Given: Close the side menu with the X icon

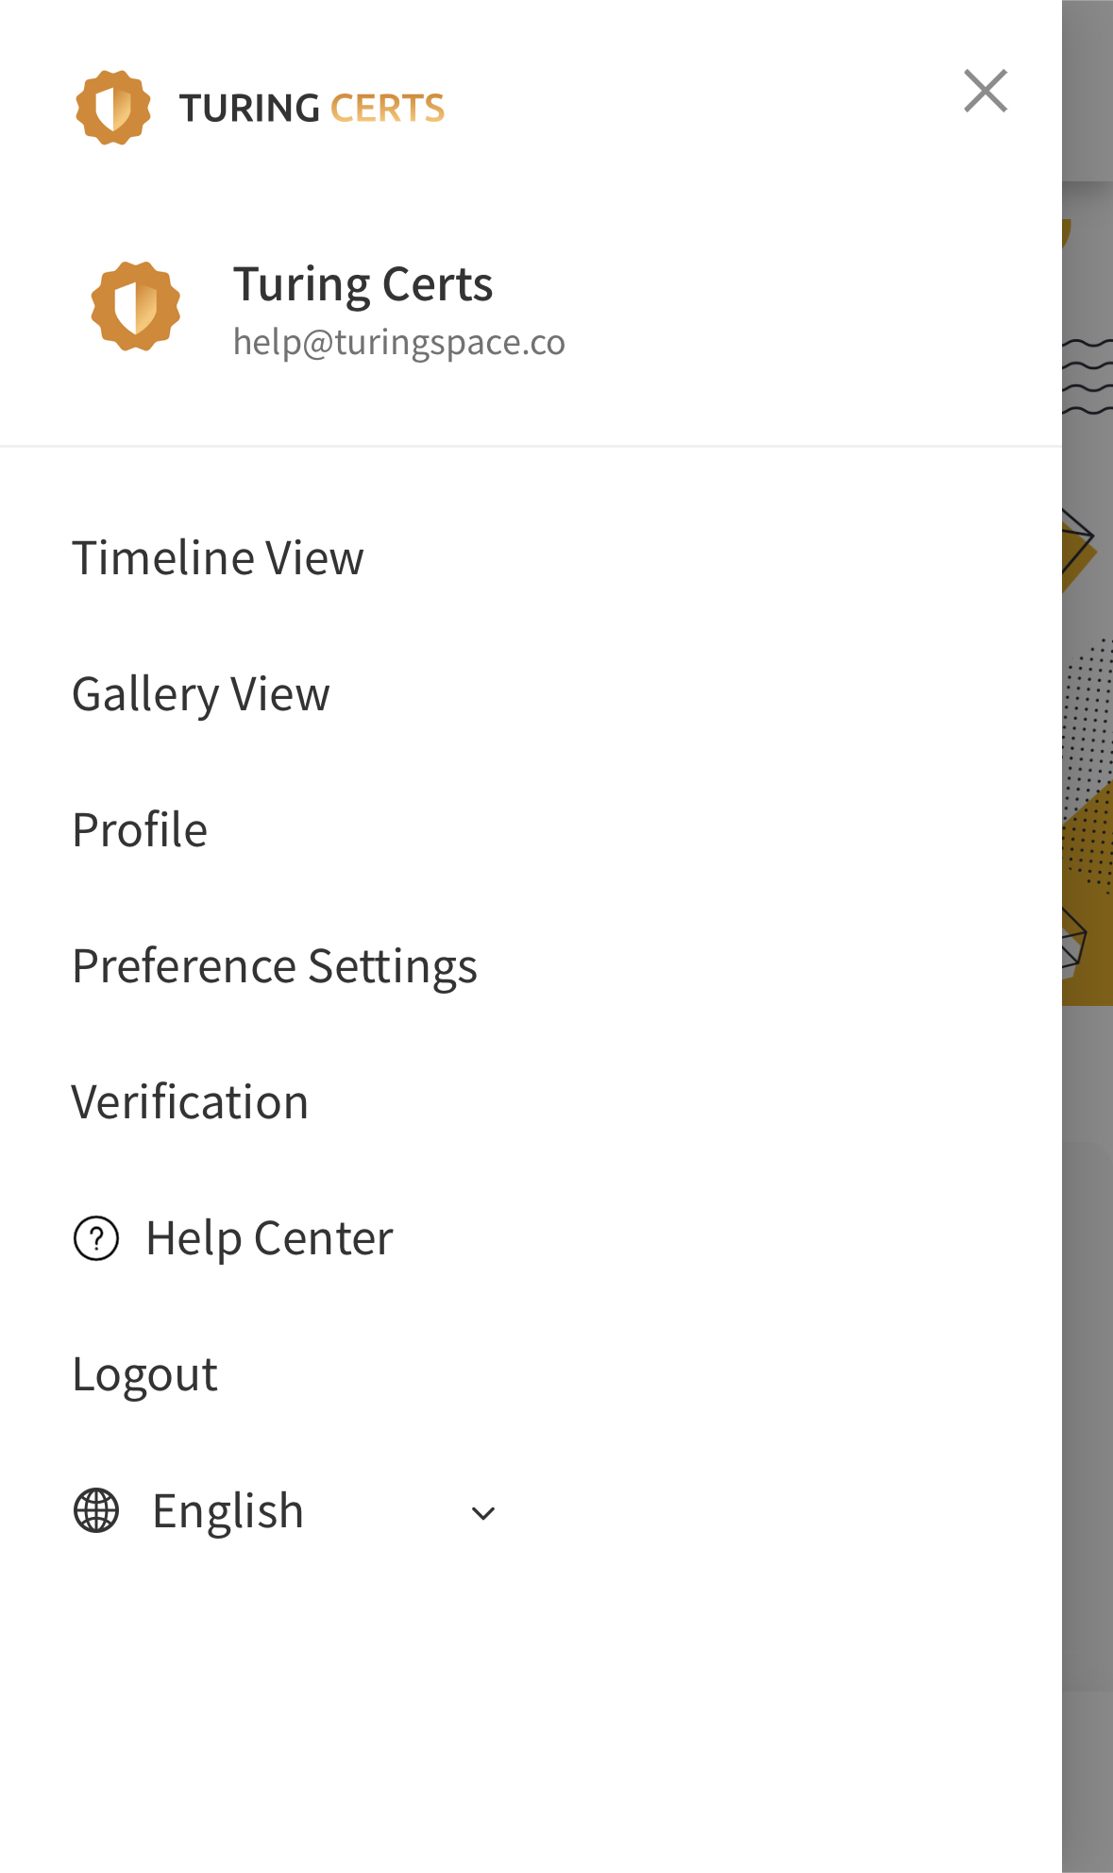Looking at the screenshot, I should tap(986, 91).
